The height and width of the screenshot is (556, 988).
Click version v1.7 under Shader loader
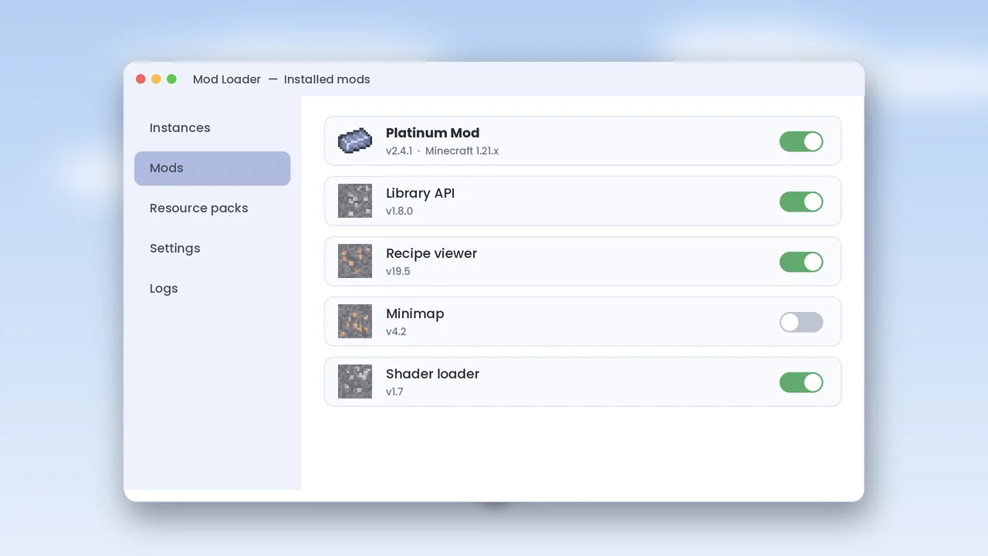coord(394,392)
